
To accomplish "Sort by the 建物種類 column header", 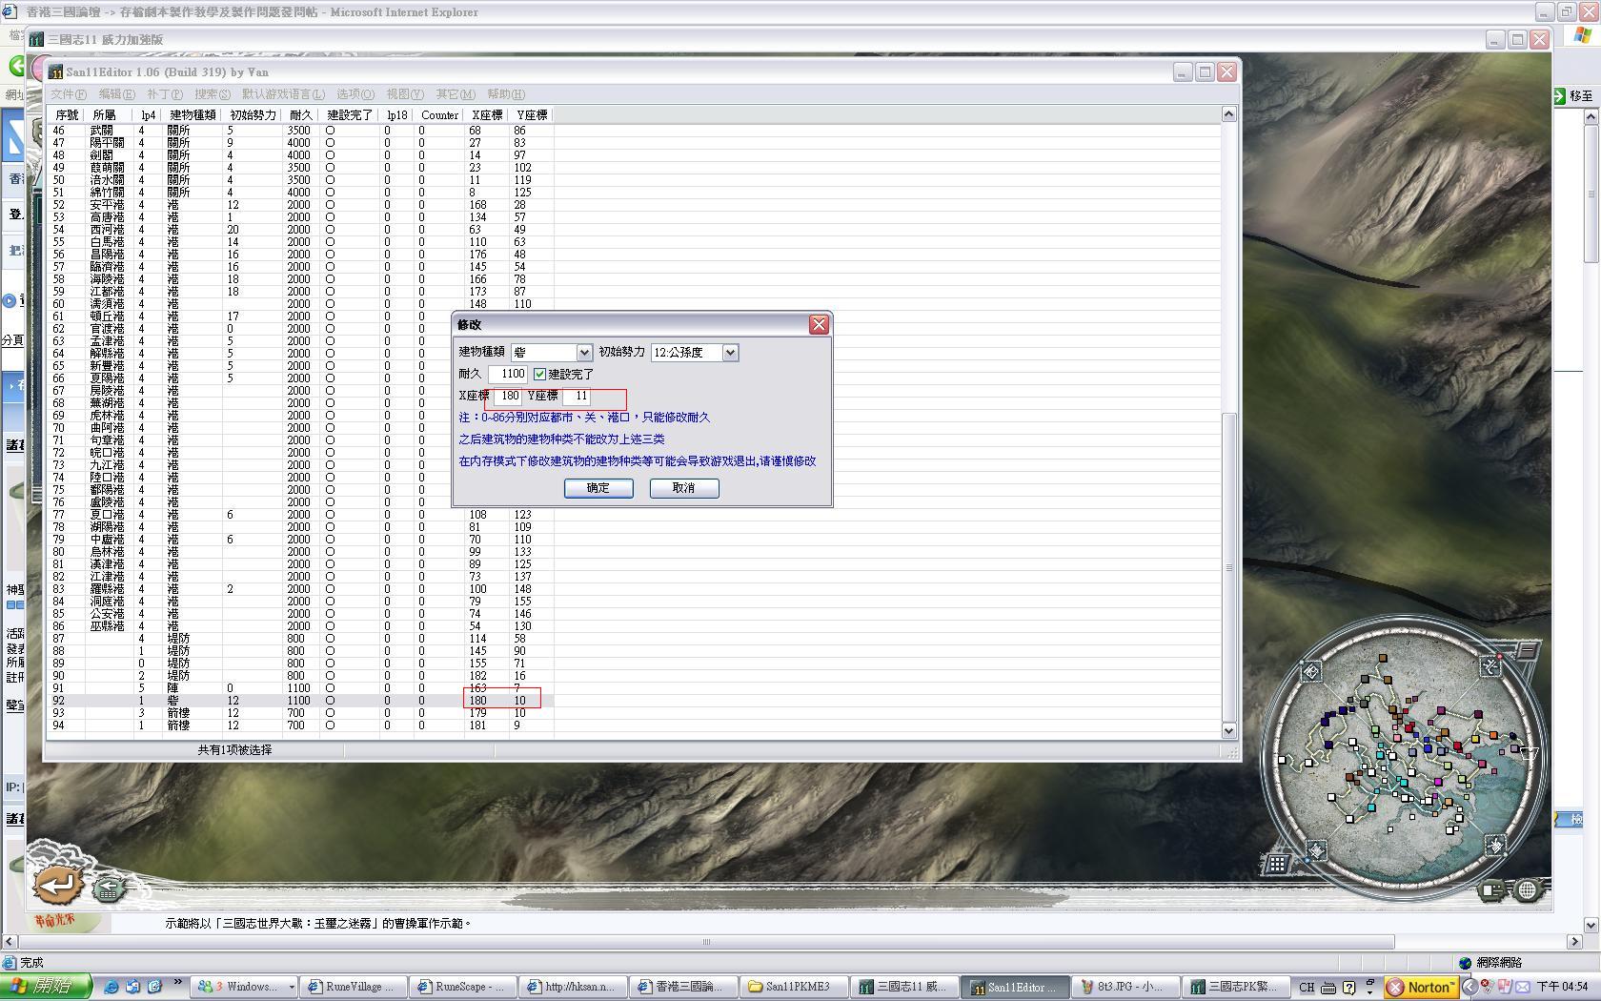I will coord(193,115).
